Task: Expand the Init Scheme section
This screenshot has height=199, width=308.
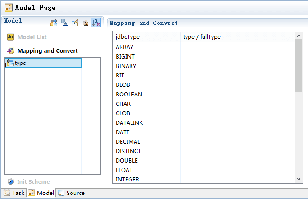Action: [33, 182]
